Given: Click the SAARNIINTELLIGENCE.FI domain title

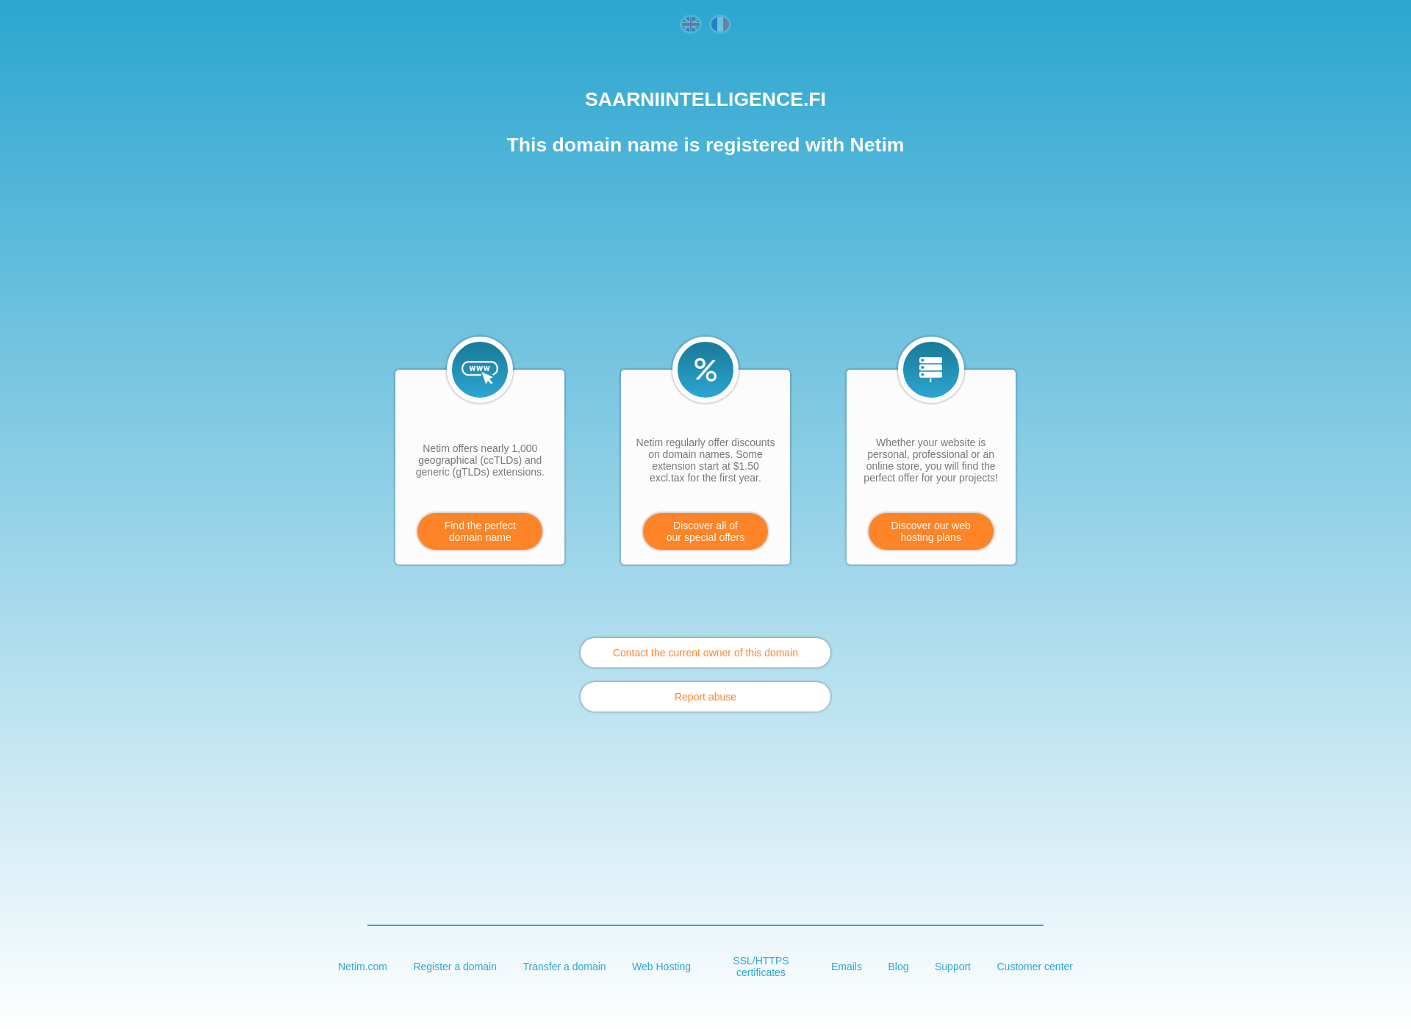Looking at the screenshot, I should 705,100.
